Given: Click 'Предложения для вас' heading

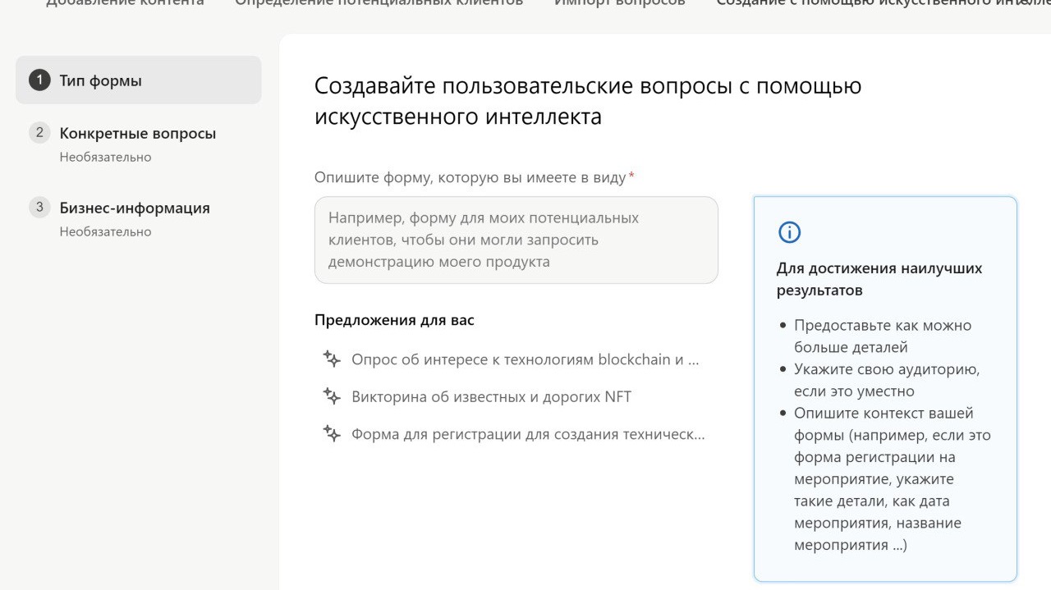Looking at the screenshot, I should [394, 320].
